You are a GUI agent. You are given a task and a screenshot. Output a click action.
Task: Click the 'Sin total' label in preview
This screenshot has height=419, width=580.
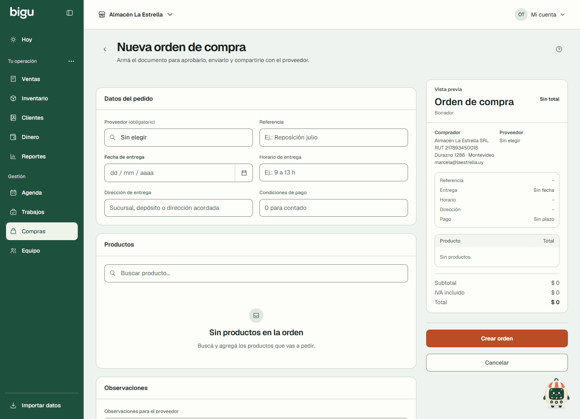(549, 99)
